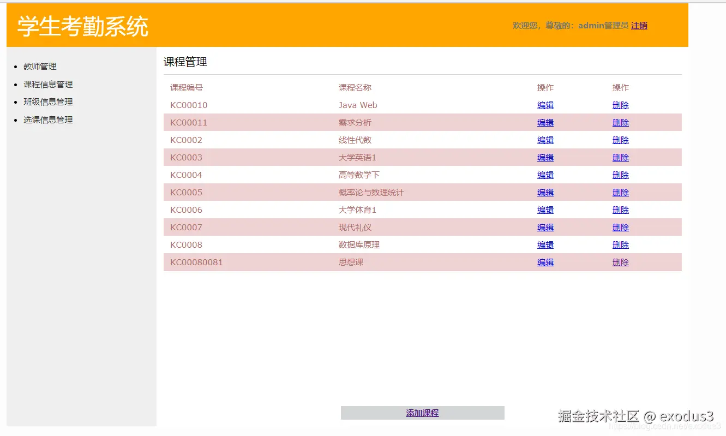Select course code KC00080081

click(196, 262)
